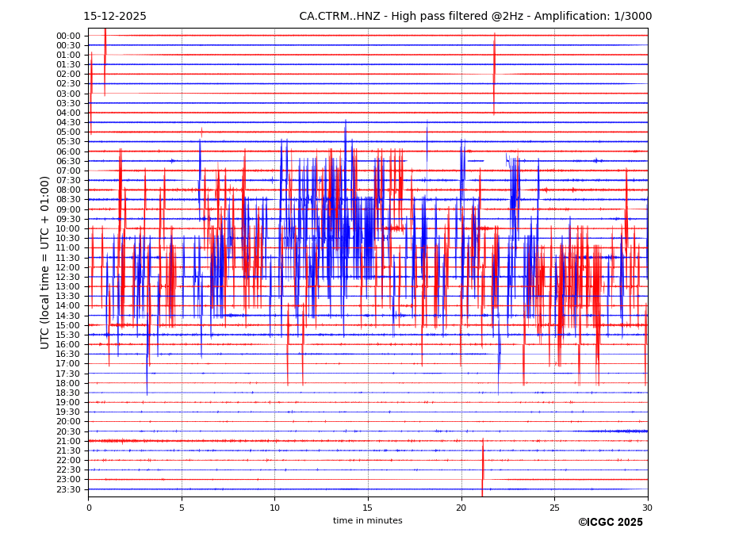This screenshot has width=735, height=552.
Task: Click the 23:30 time tick label
Action: [x=68, y=489]
